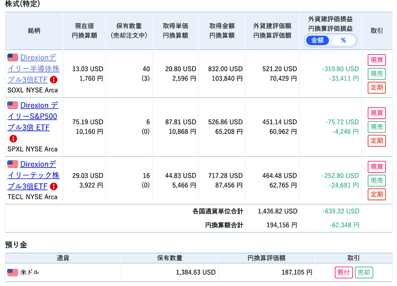Click the 現在値 円換算額 column header

pos(84,31)
